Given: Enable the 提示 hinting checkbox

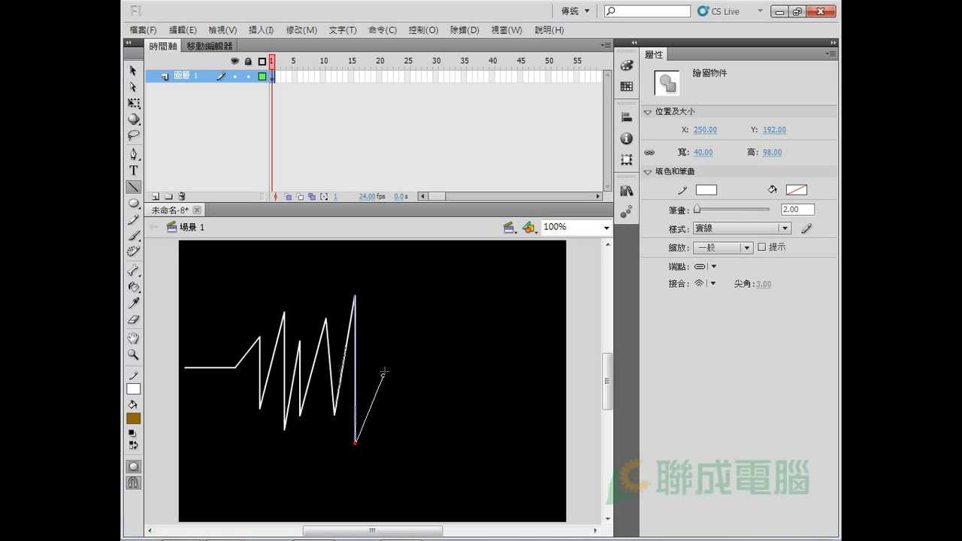Looking at the screenshot, I should (761, 247).
